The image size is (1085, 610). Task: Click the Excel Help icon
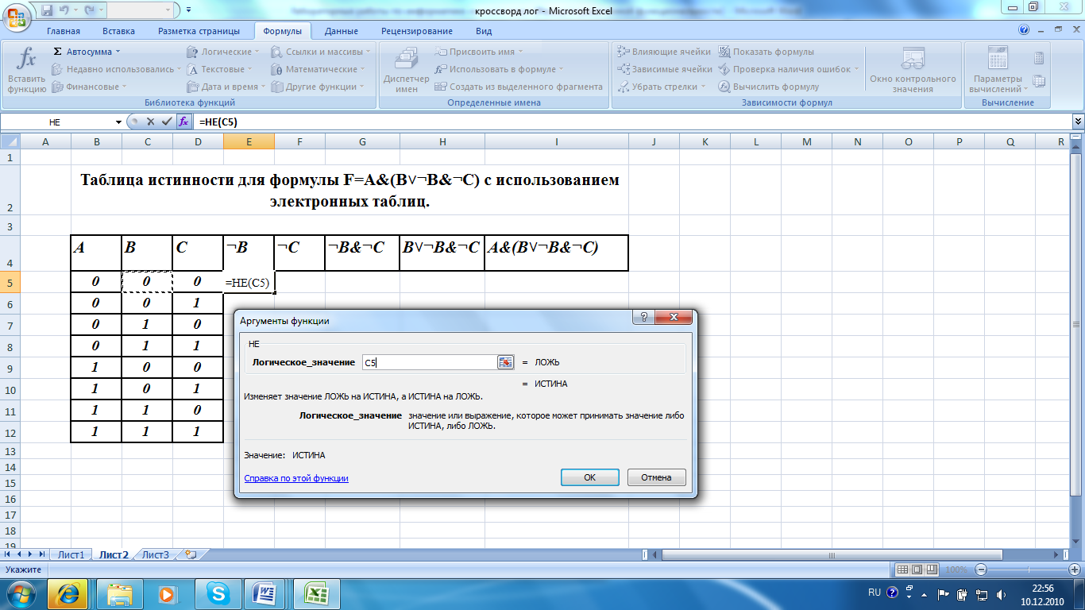[1024, 30]
